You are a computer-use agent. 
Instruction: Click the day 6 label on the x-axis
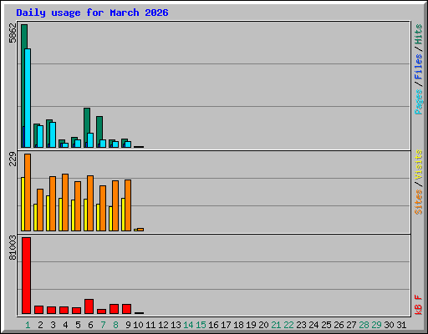(x=90, y=325)
